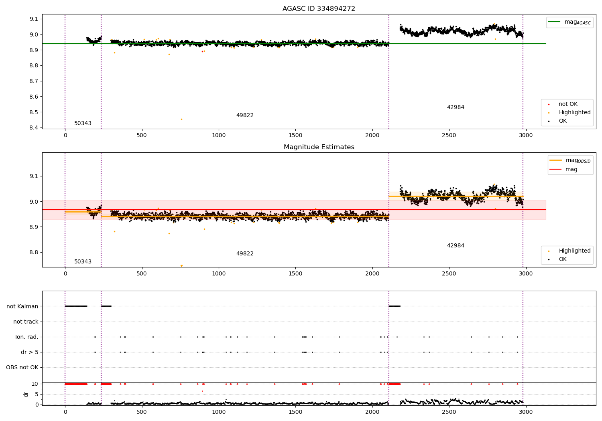Select the mag OBSID legend entry
The image size is (602, 421).
coord(570,161)
